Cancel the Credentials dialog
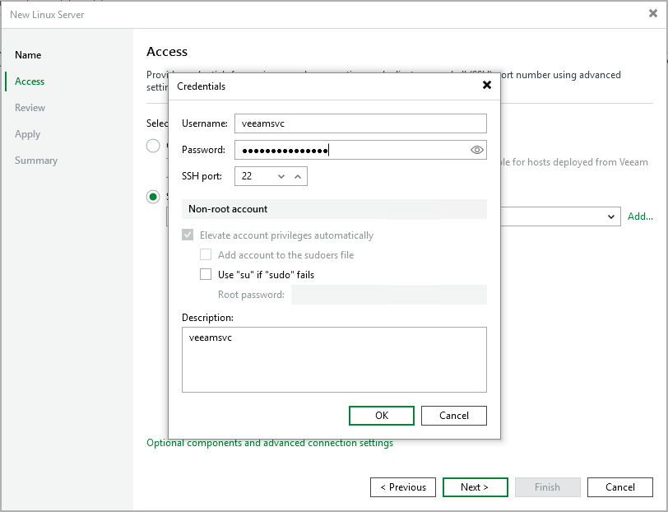The width and height of the screenshot is (668, 512). pyautogui.click(x=453, y=416)
